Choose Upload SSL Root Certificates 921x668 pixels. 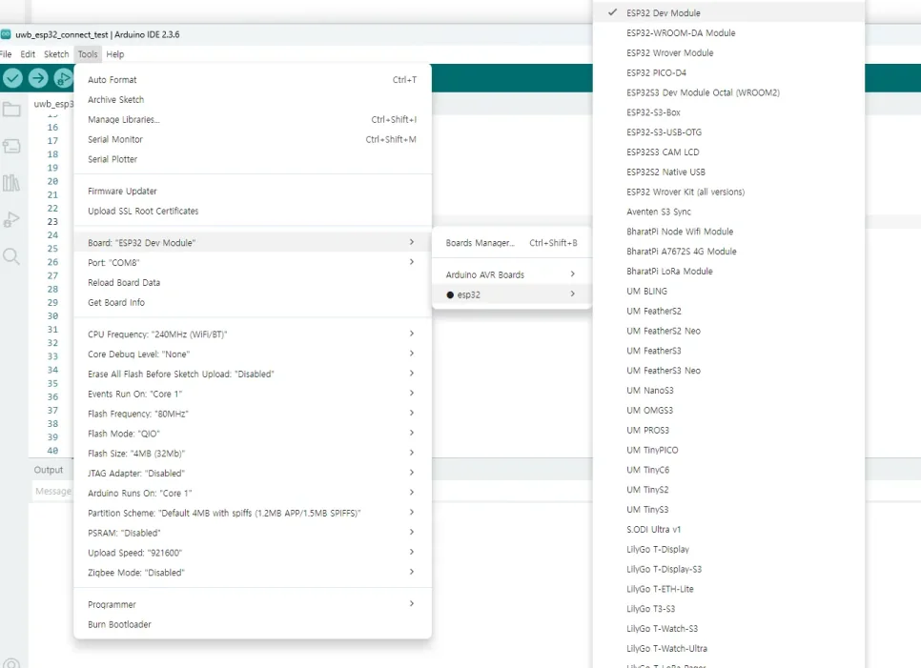point(253,211)
